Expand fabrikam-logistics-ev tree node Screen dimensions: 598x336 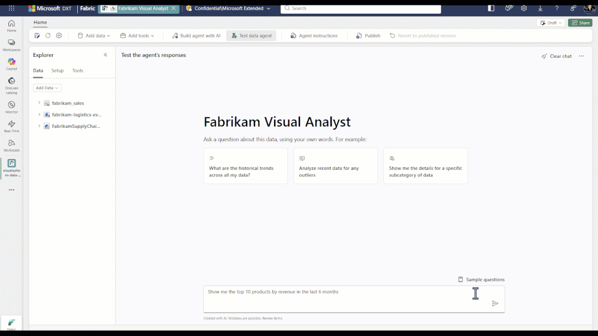point(39,114)
